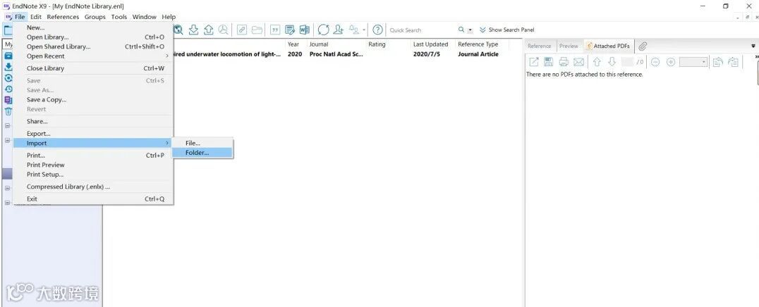The image size is (759, 307).
Task: Click the PDF page number field
Action: tap(627, 62)
